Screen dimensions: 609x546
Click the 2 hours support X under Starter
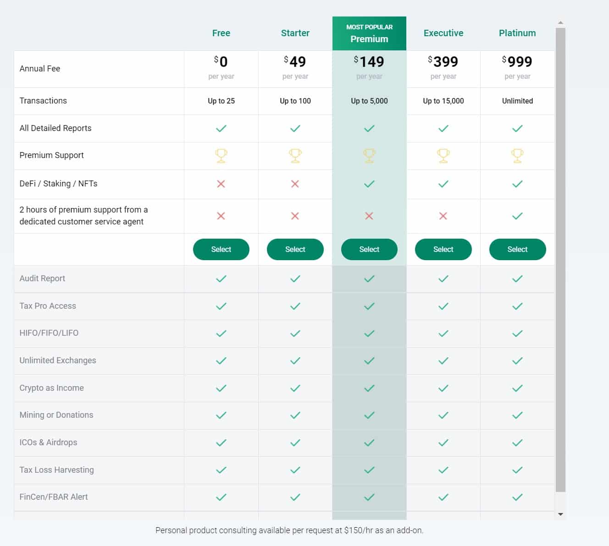click(295, 216)
